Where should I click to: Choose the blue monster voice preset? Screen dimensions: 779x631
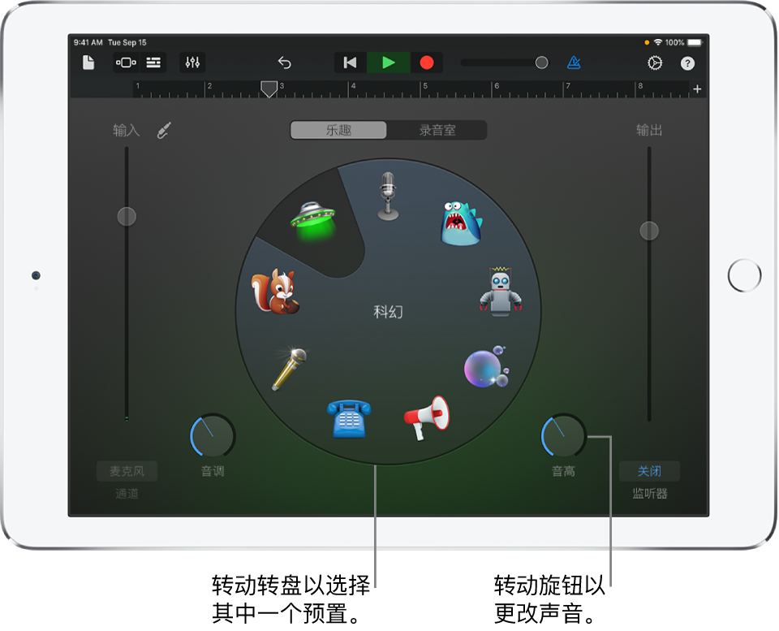(460, 223)
